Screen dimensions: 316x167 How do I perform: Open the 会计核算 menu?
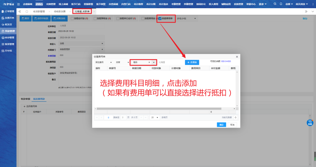138,4
